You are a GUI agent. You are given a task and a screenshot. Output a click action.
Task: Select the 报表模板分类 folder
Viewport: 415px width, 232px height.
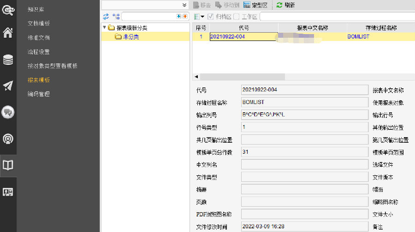(x=128, y=28)
